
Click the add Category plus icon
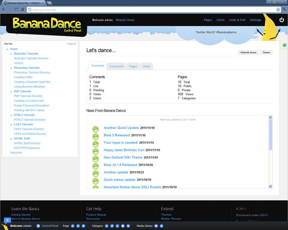[106, 226]
